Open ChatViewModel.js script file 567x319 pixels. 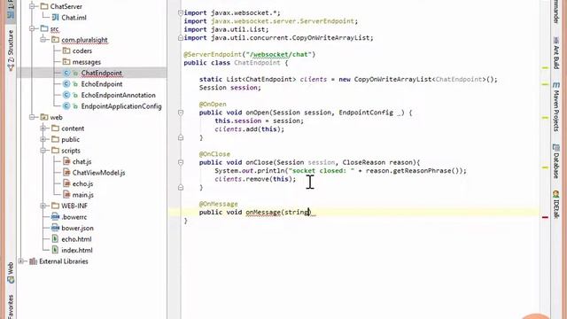click(98, 173)
